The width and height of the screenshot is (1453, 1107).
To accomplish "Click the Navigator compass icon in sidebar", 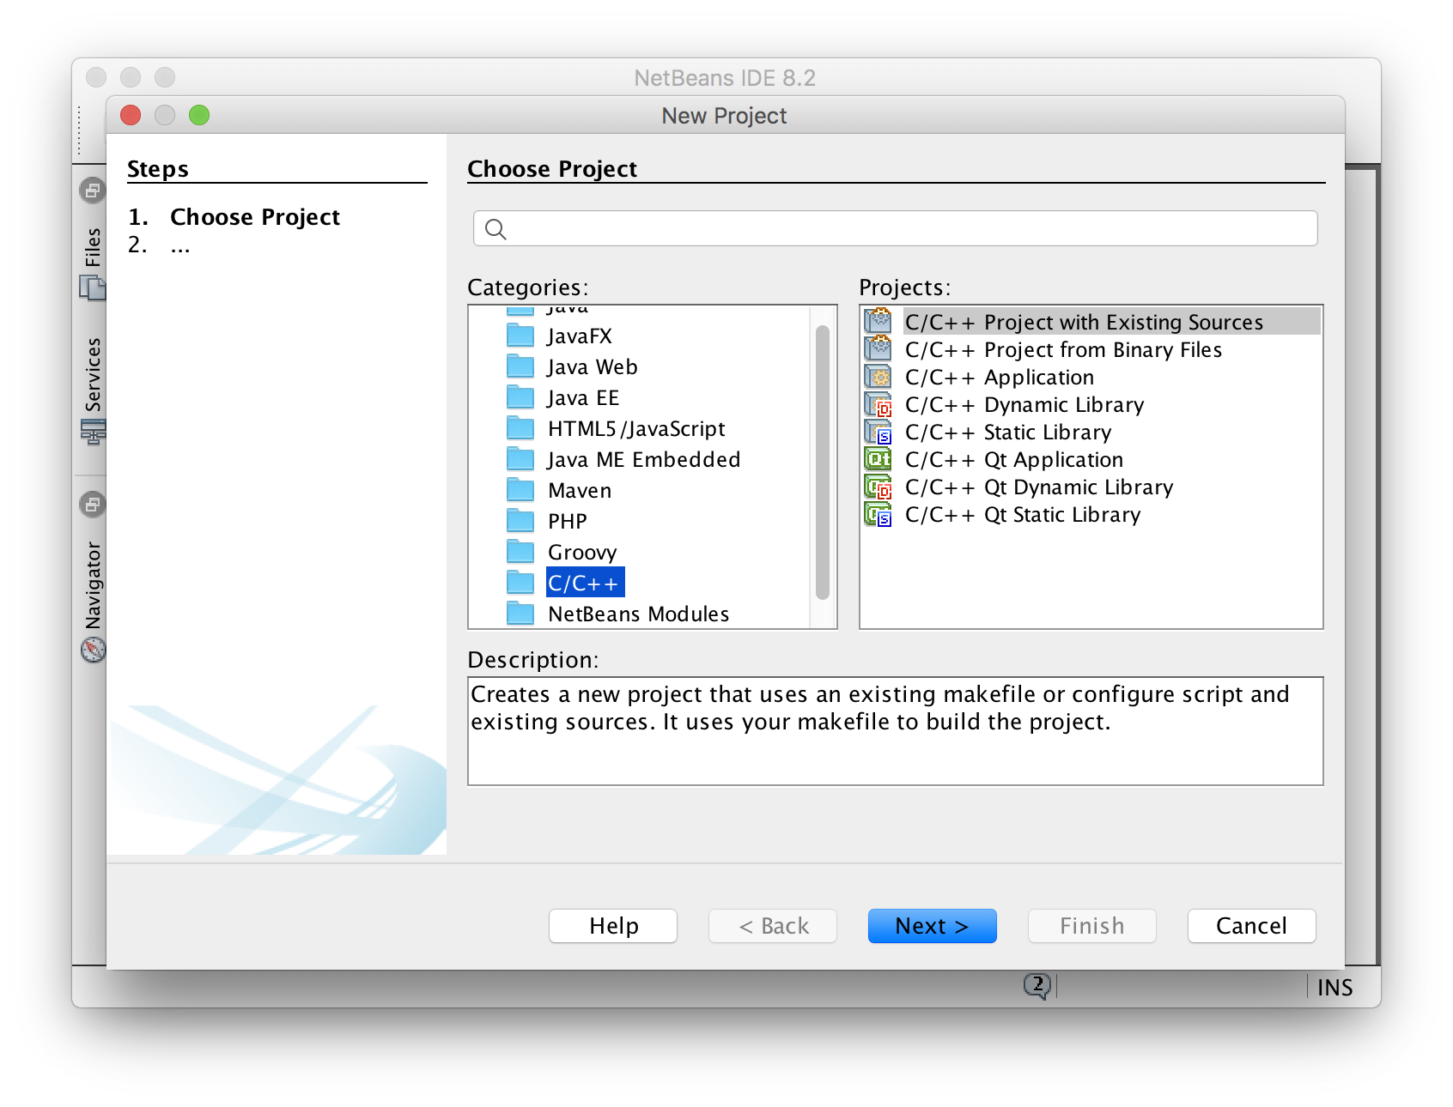I will 93,650.
